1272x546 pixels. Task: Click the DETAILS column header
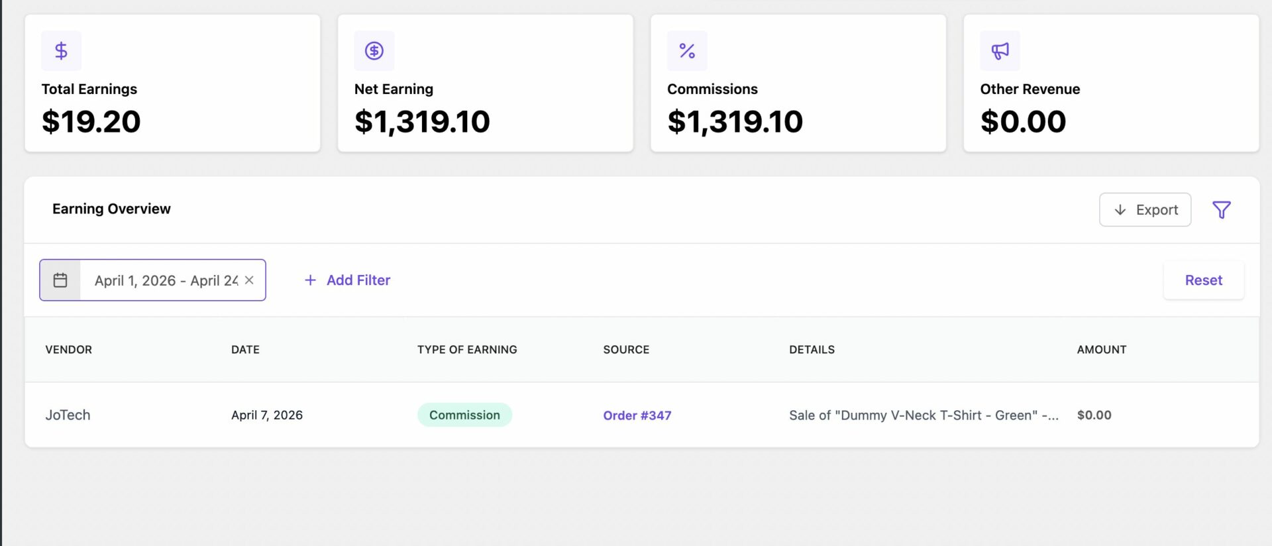(x=812, y=349)
